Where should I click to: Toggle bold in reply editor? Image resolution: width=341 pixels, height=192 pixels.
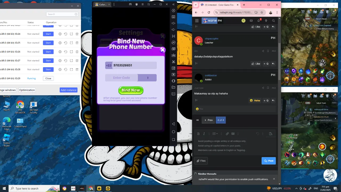198,134
